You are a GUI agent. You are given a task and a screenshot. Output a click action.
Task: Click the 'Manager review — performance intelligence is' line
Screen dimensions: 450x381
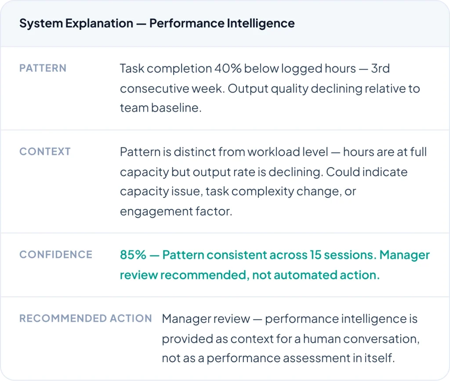(x=290, y=319)
